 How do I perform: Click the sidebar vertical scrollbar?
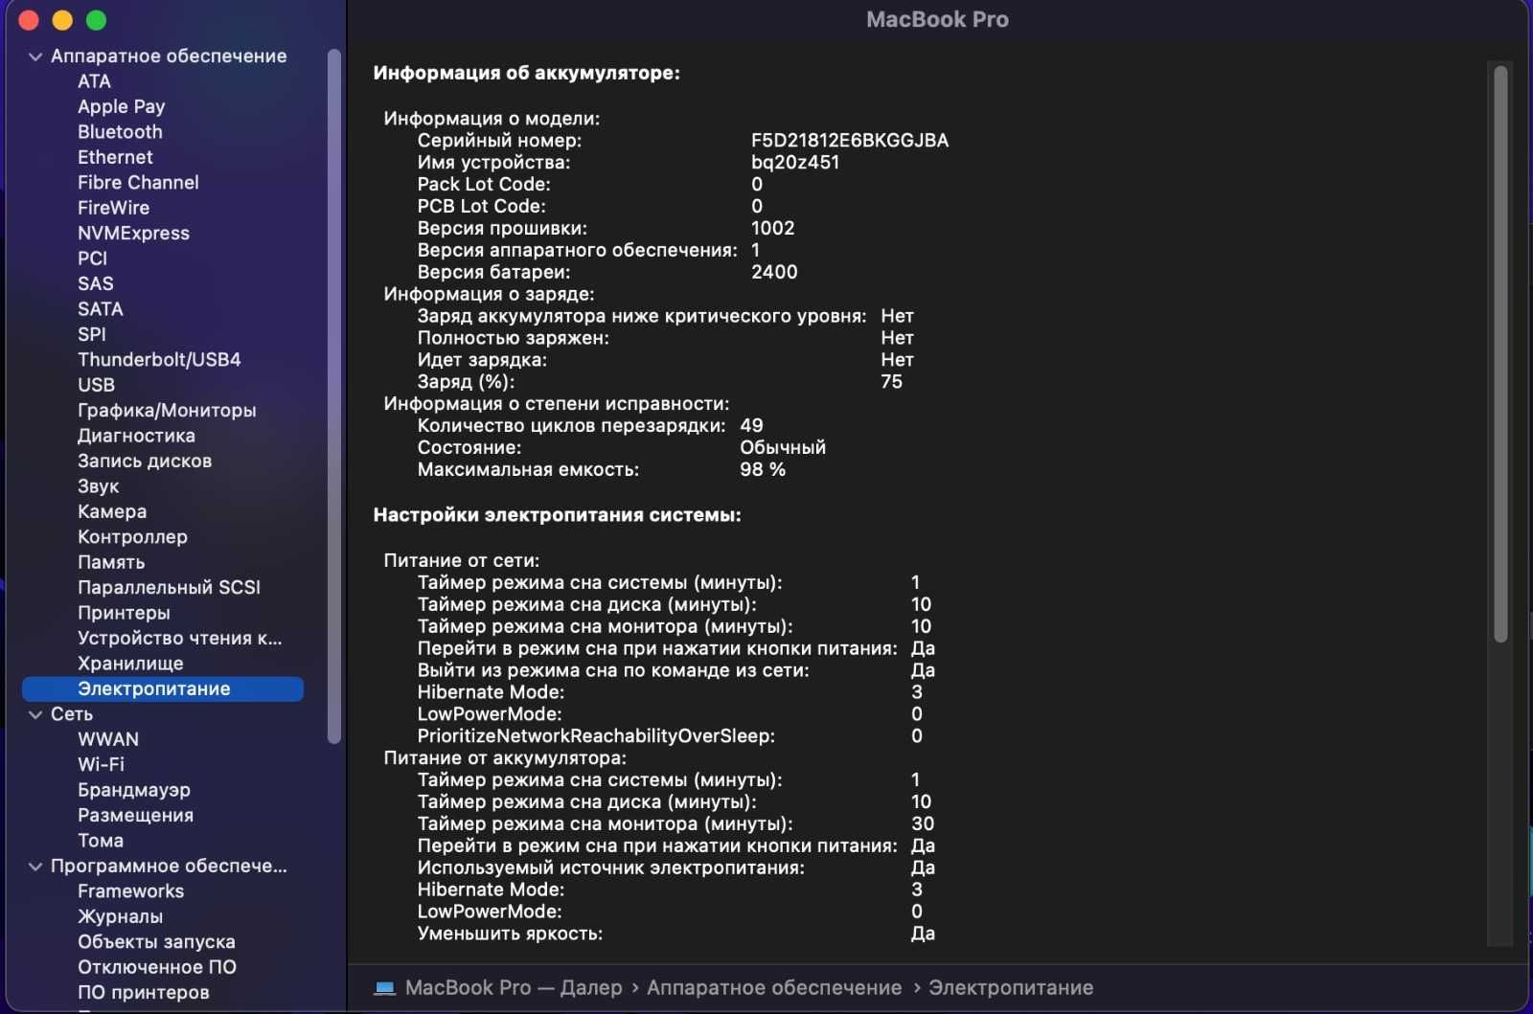[x=333, y=395]
